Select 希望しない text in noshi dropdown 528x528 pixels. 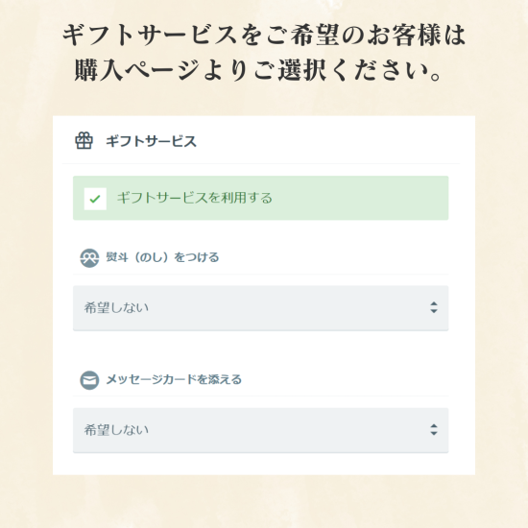point(116,308)
